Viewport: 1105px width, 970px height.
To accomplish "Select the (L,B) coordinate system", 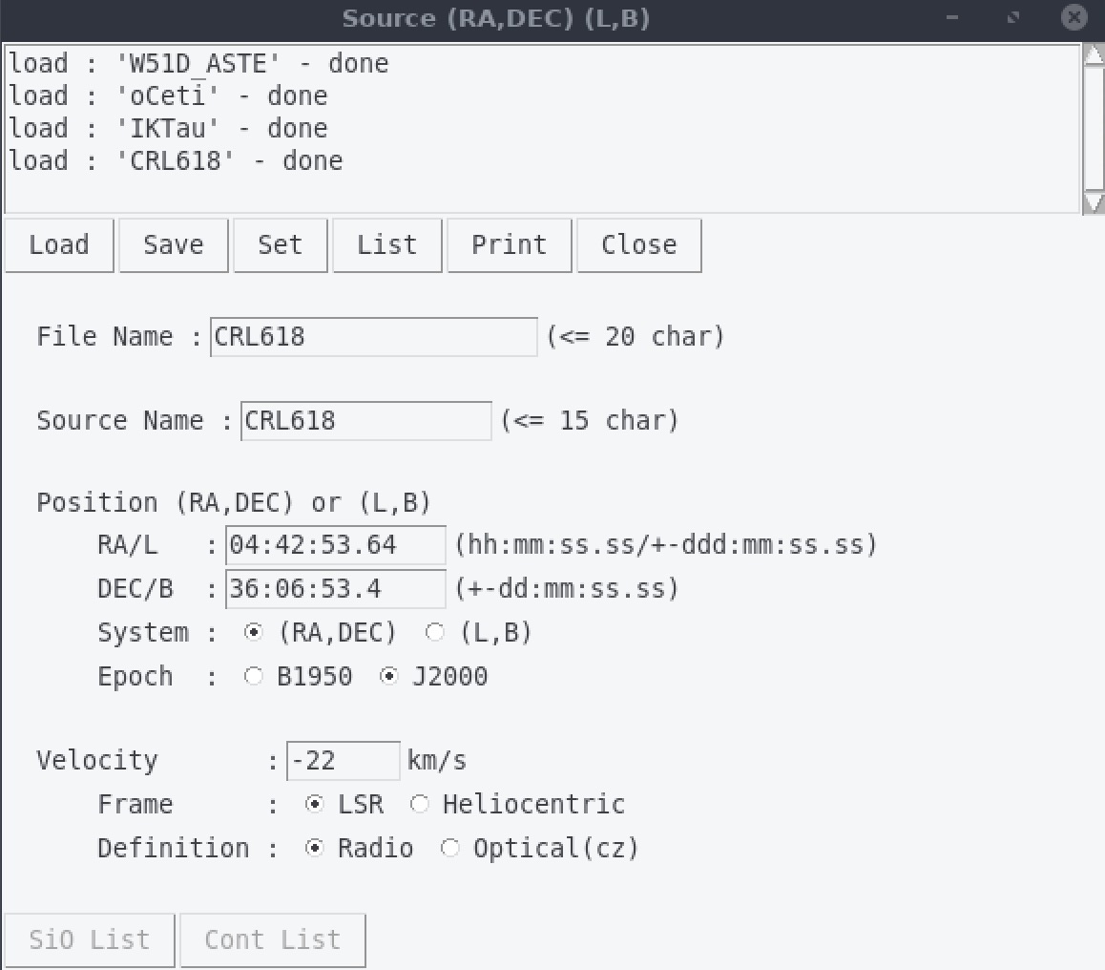I will [x=435, y=633].
